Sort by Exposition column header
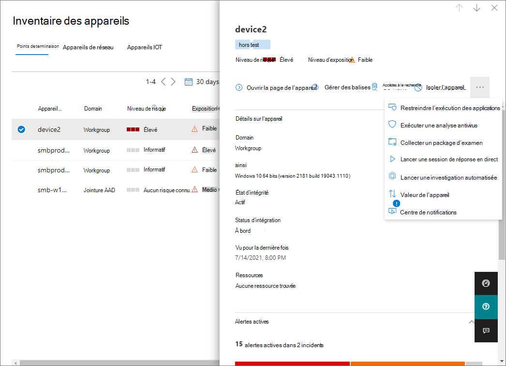Screen dimensions: 506x366 [x=205, y=109]
